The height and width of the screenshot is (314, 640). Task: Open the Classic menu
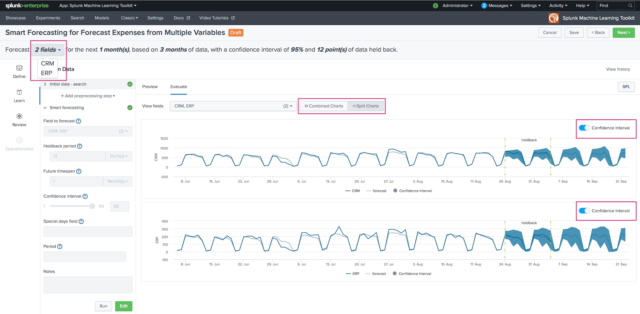(130, 18)
